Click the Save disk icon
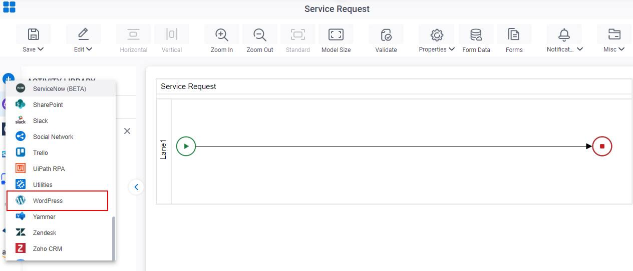Screen dimensions: 633x271 point(33,34)
